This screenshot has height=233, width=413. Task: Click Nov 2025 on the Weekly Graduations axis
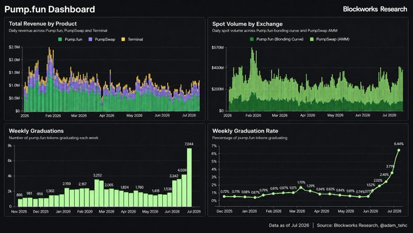click(x=19, y=211)
